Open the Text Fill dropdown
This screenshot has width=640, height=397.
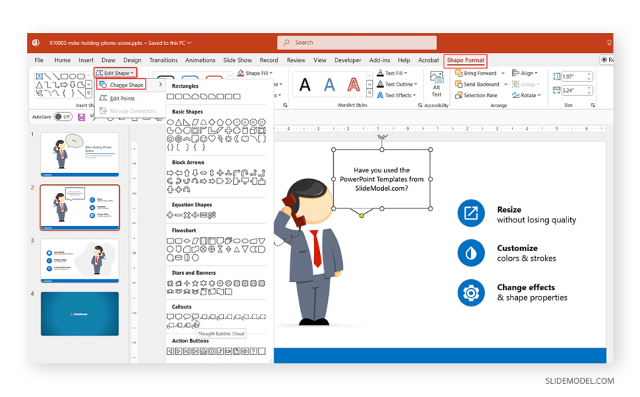406,73
